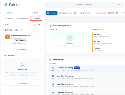This screenshot has height=95, width=125.
Task: Click the Insurance Policies count badge
Action: point(21,30)
